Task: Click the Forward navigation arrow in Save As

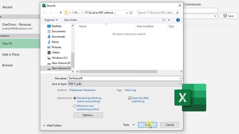Action: (51, 13)
